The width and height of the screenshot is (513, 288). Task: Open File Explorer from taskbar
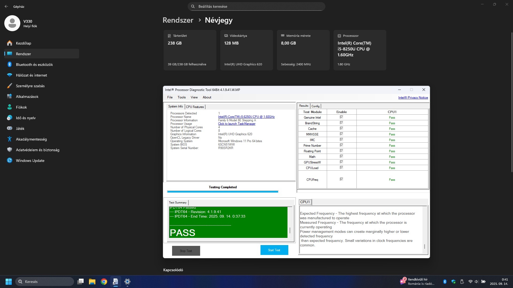(x=92, y=282)
